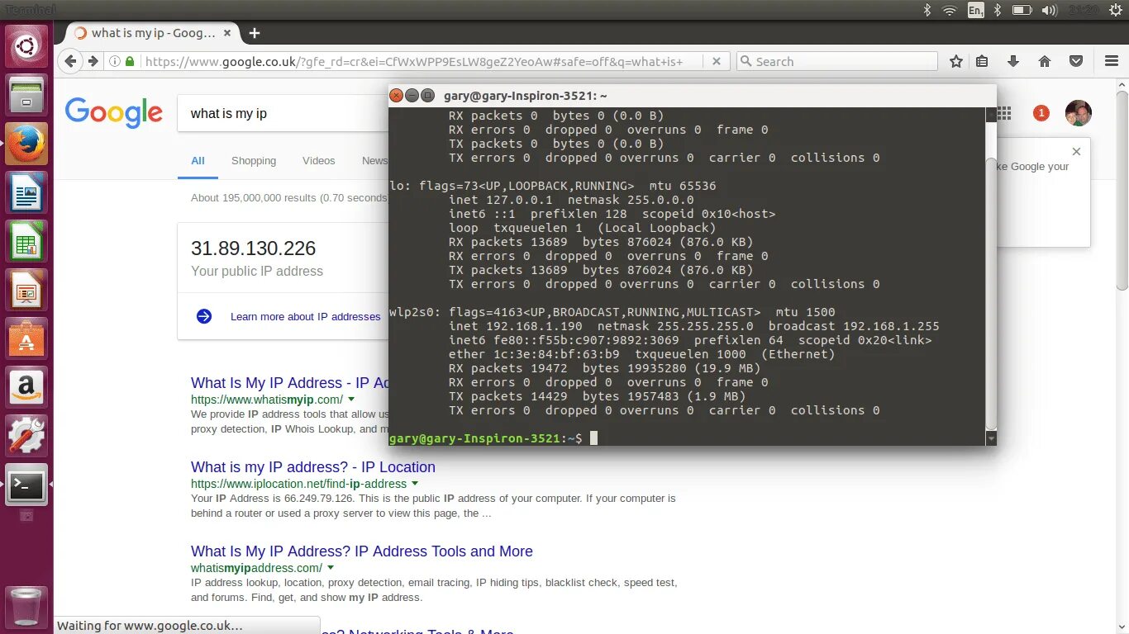Open the battery indicator menu
This screenshot has width=1129, height=634.
point(1022,10)
